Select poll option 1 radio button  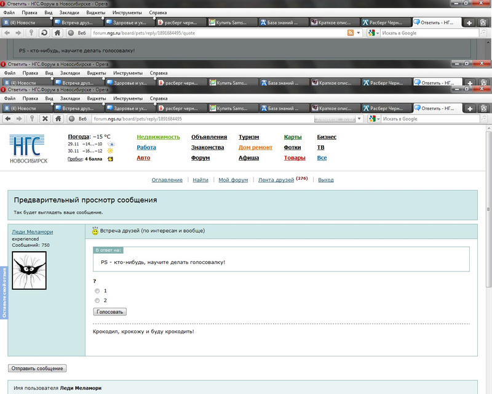pos(97,291)
